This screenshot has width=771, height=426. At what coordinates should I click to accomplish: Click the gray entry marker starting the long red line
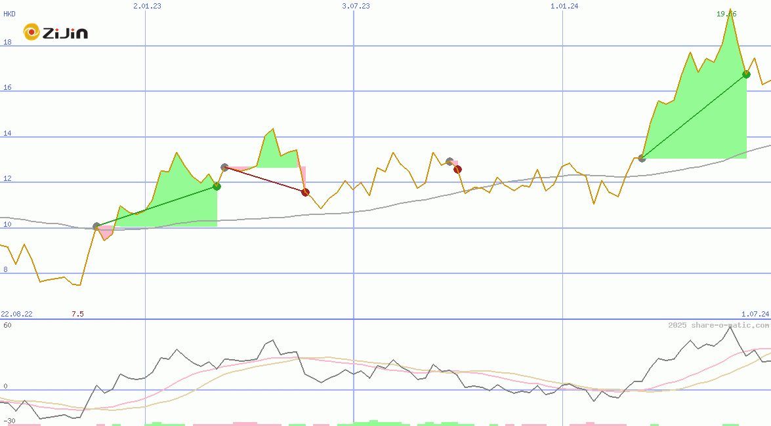coord(224,168)
